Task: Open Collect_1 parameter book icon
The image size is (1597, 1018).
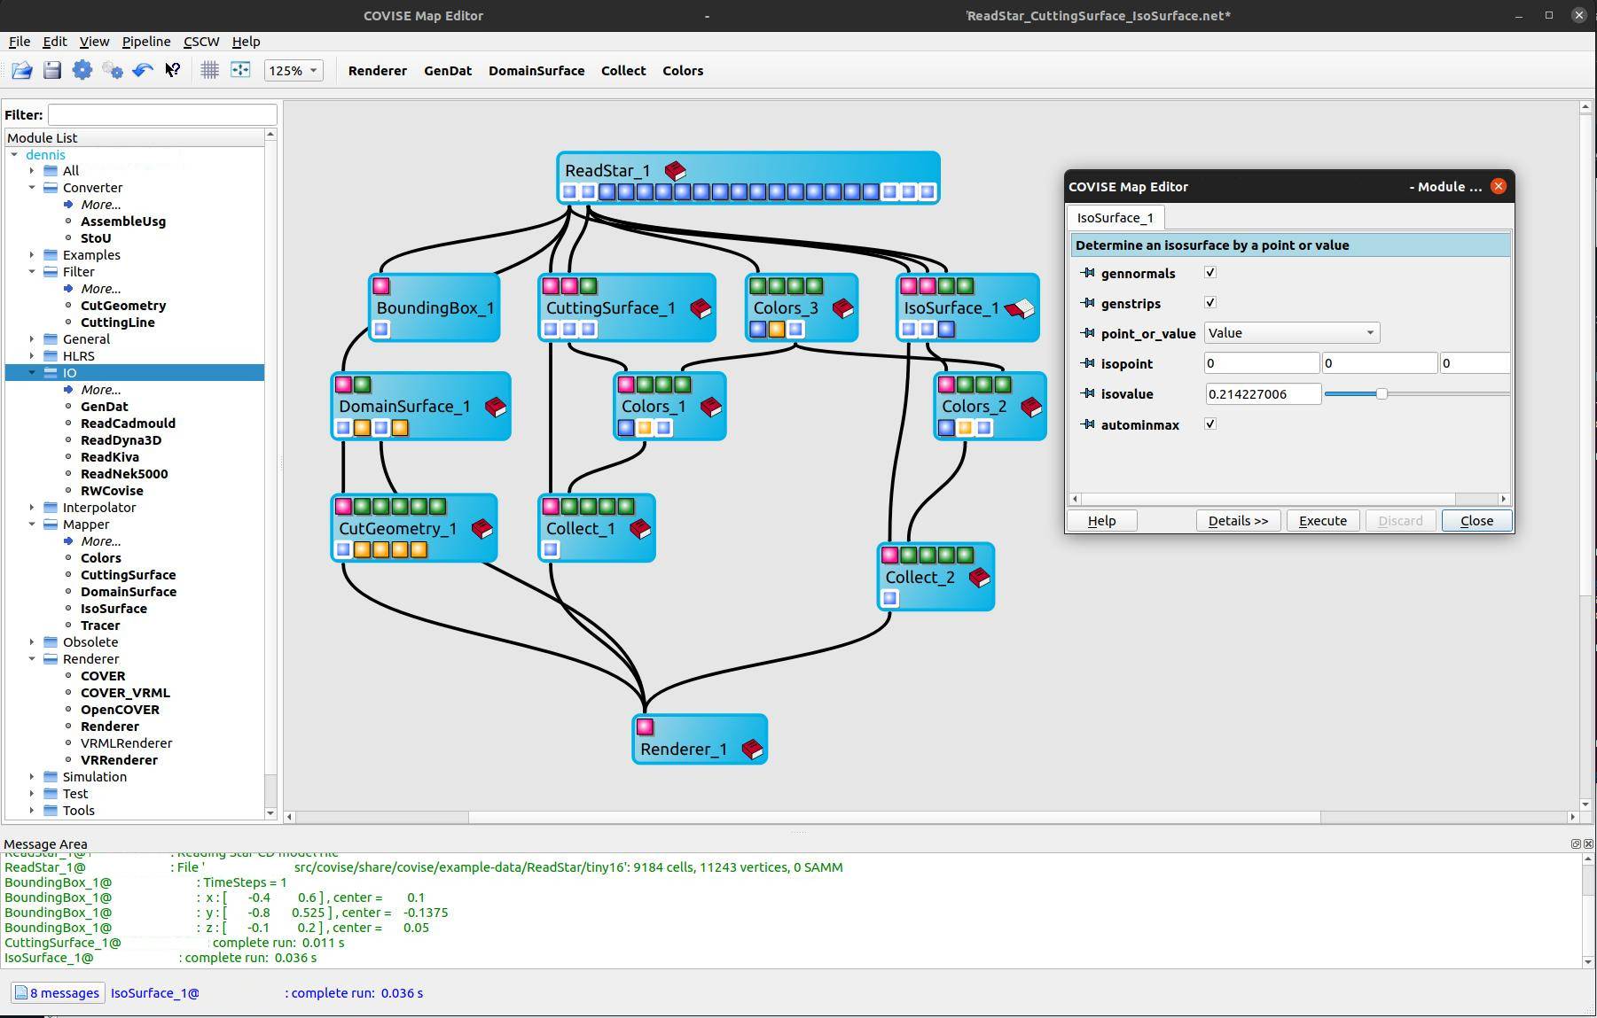Action: pos(640,529)
